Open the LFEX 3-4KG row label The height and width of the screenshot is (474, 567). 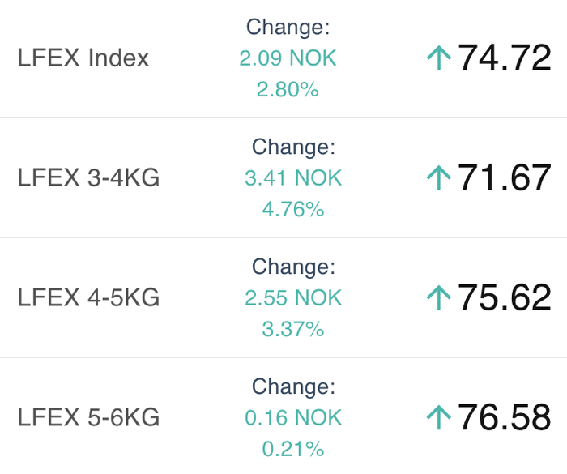tap(88, 177)
